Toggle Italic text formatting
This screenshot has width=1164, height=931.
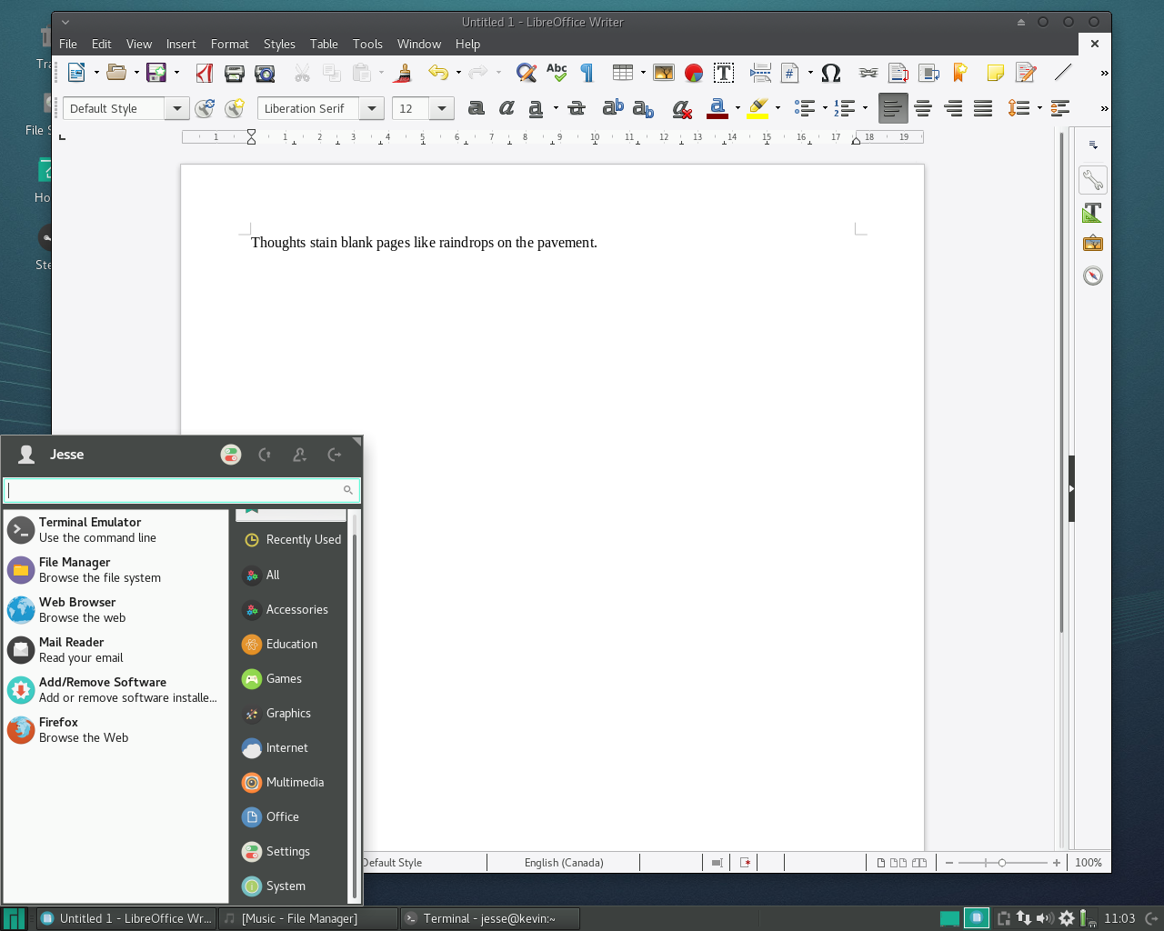tap(507, 108)
